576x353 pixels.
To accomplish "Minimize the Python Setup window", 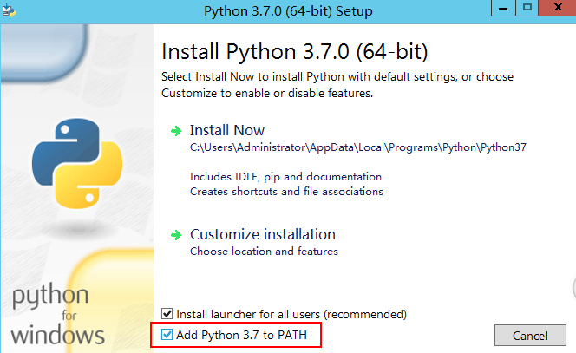I will point(503,8).
